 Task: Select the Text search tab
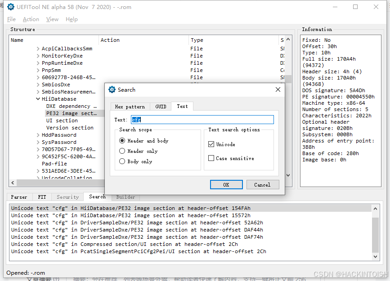(x=182, y=106)
